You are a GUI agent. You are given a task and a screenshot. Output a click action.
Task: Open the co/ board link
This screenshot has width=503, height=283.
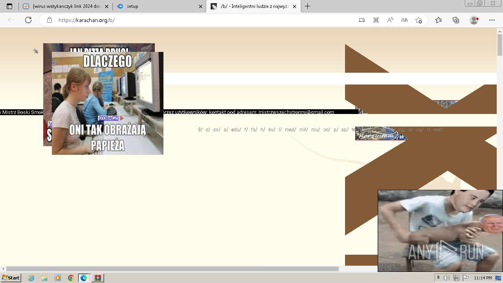click(x=217, y=130)
